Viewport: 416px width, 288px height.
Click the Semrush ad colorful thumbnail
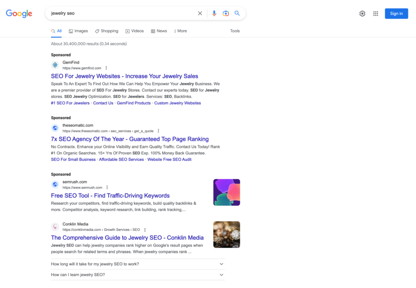227,192
